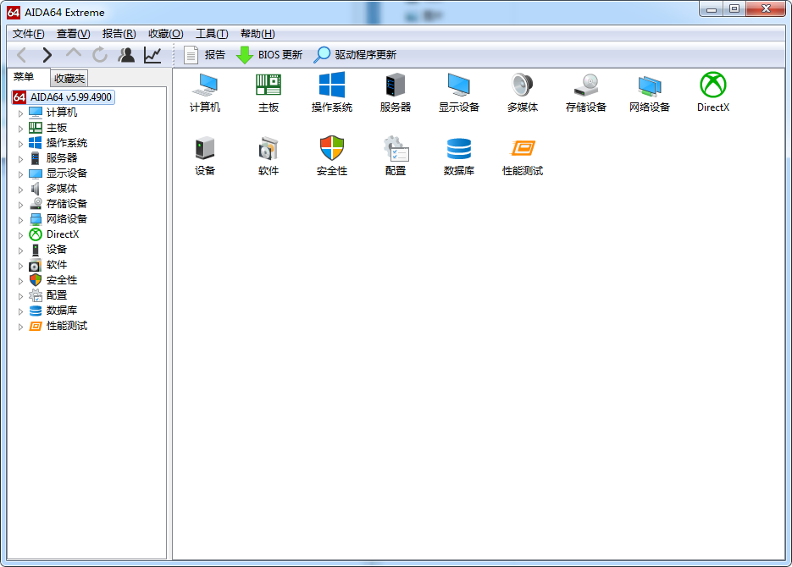Click the back arrow in toolbar
The image size is (792, 567).
(22, 55)
